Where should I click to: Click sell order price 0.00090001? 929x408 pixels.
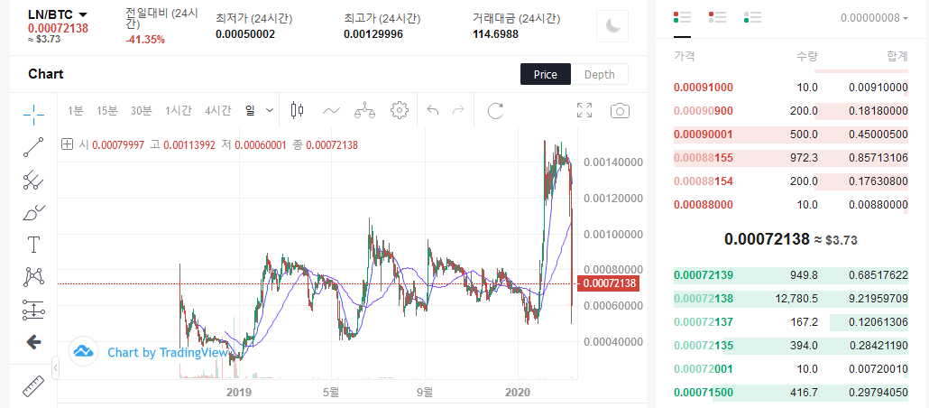tap(704, 134)
